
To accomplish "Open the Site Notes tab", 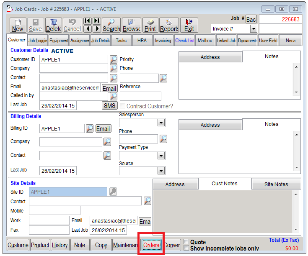I will 276,184.
